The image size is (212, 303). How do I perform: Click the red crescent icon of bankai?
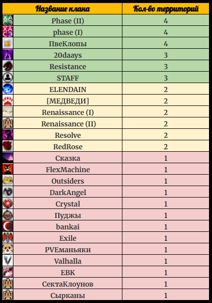click(x=8, y=226)
